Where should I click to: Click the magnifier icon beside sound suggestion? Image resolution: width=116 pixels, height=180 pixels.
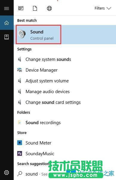coord(20,174)
